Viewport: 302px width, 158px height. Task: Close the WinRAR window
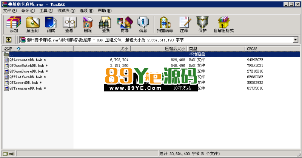297,4
